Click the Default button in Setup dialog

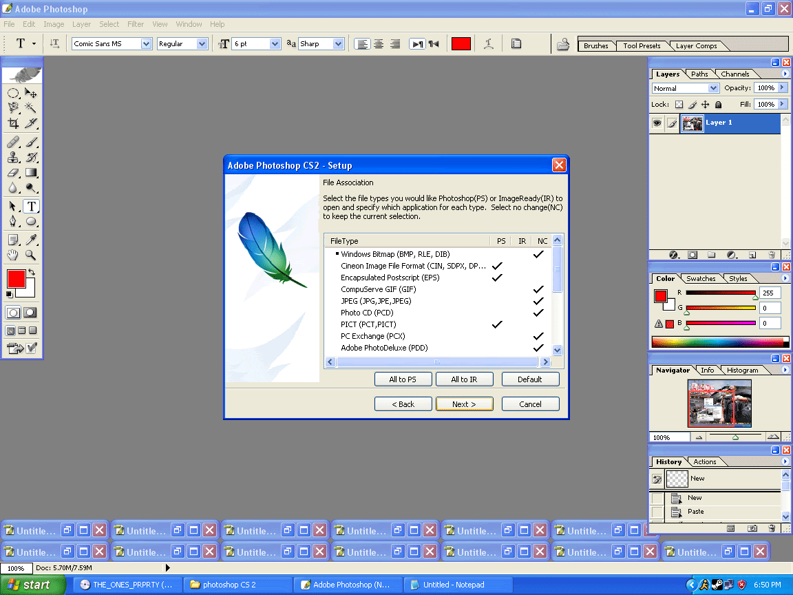click(x=530, y=379)
